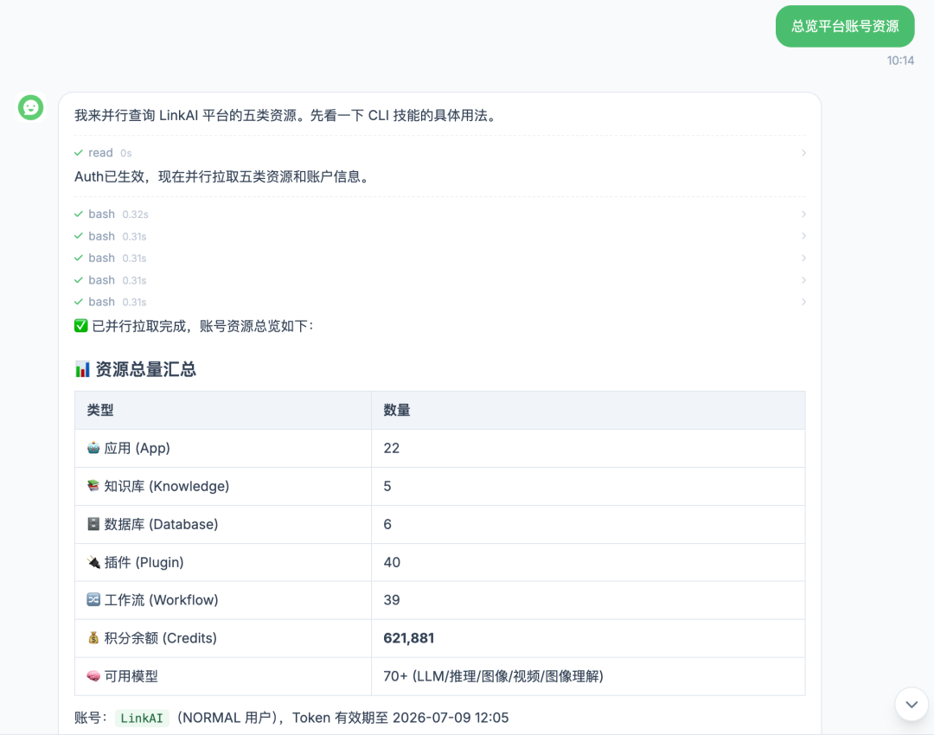Click the bar chart emoji beside 资源总量汇总
The width and height of the screenshot is (934, 735).
coord(82,369)
